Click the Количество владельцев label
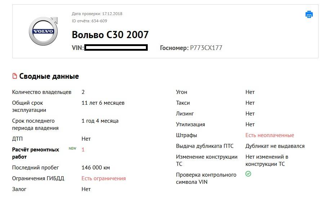 (42, 92)
